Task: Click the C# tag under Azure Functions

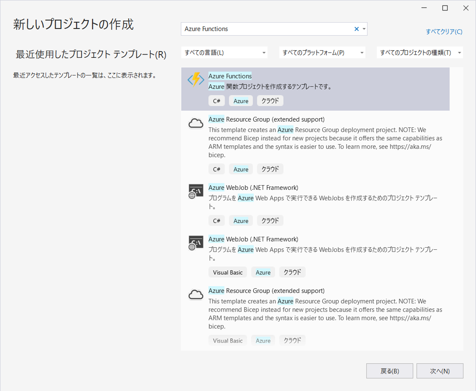Action: 216,101
